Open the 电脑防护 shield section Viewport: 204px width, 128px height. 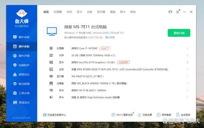pyautogui.click(x=21, y=65)
